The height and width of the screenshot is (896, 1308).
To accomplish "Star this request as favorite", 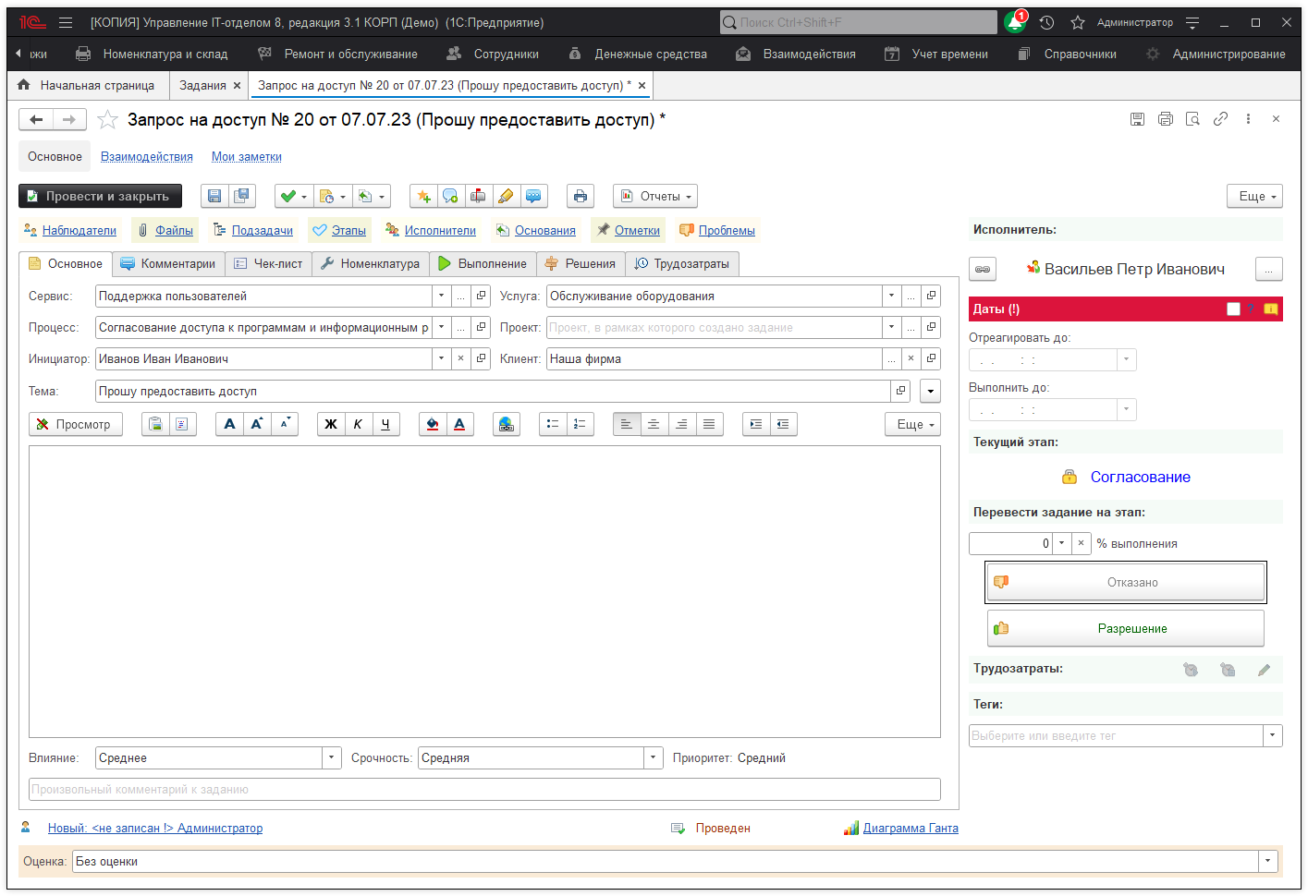I will tap(108, 119).
